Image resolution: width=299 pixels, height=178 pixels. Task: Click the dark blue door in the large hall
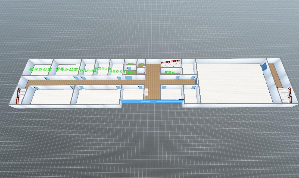tap(264, 66)
